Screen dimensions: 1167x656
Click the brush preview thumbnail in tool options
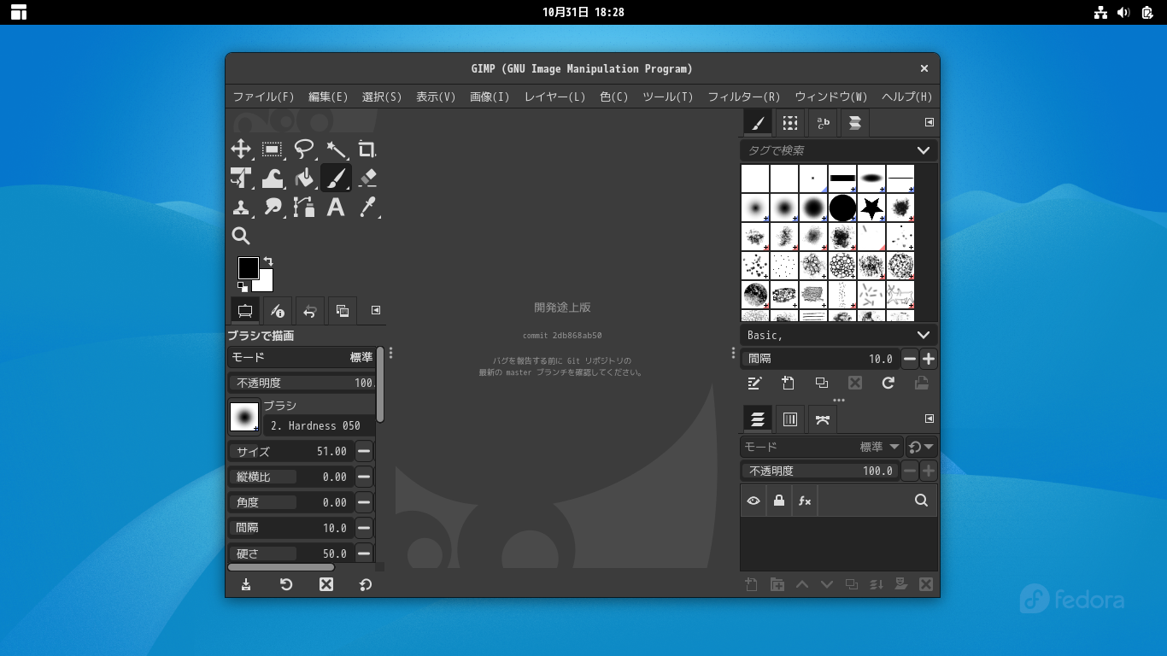[244, 417]
